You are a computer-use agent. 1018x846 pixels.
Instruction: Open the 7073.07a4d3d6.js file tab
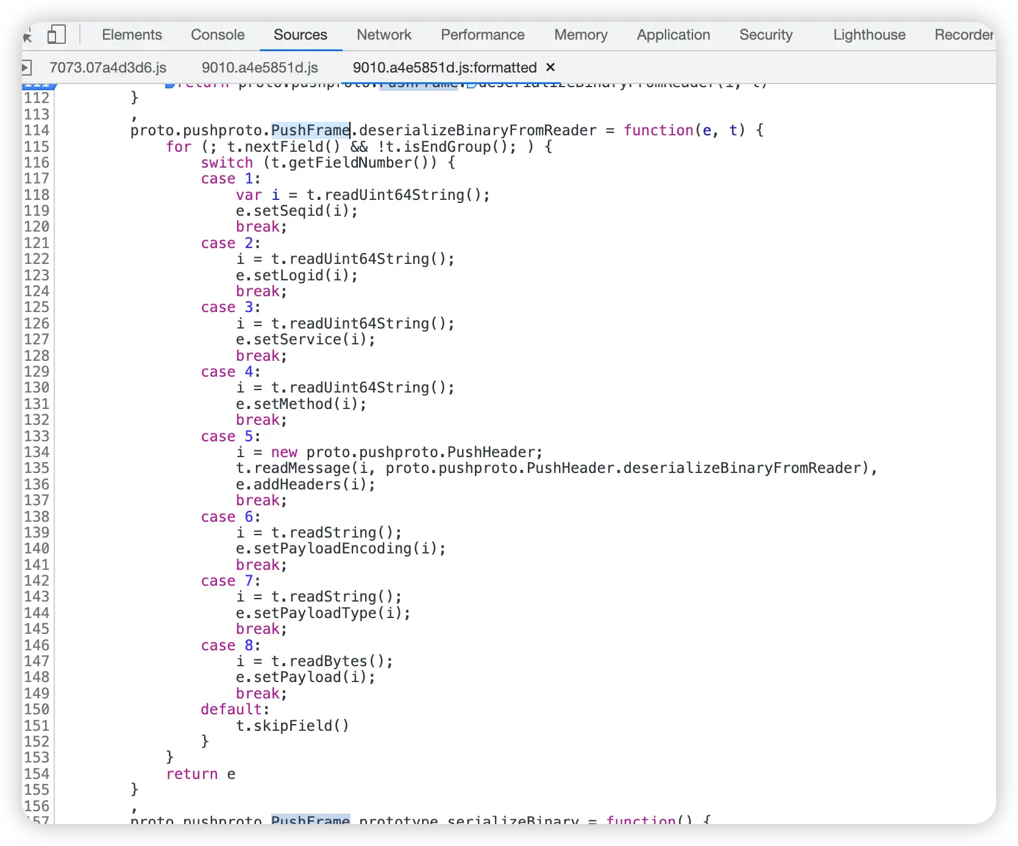click(x=108, y=68)
